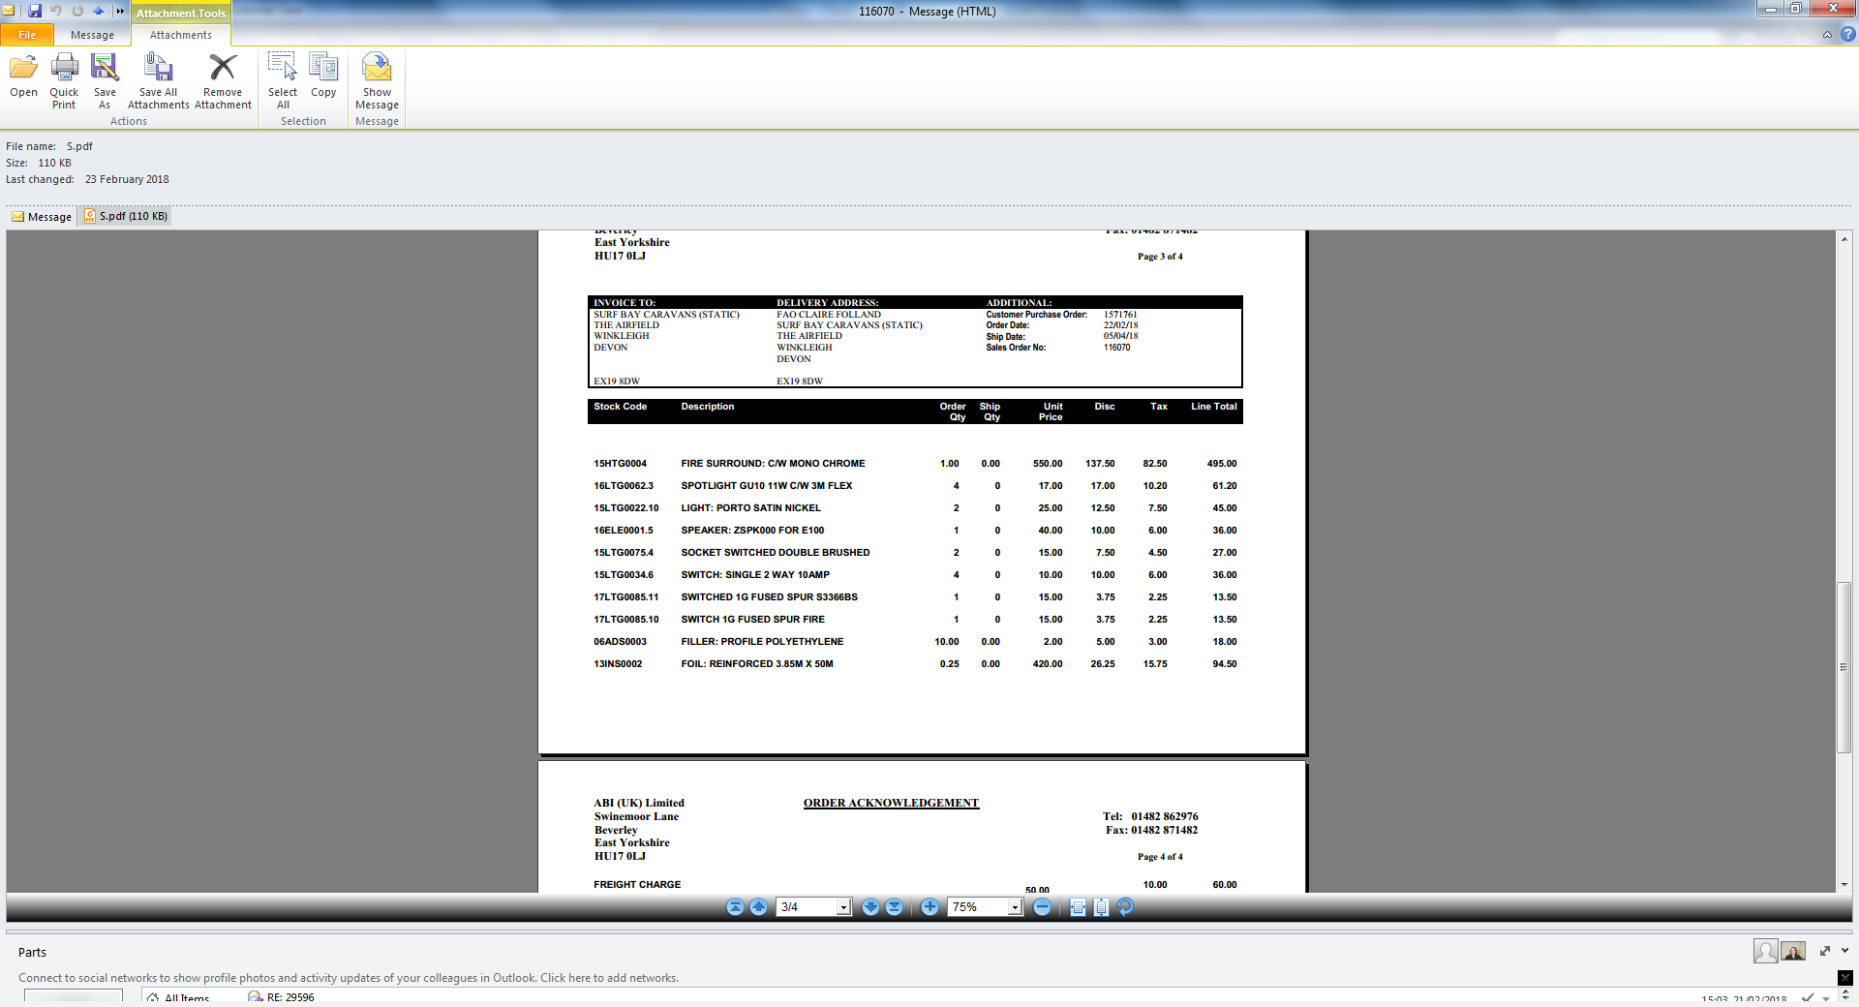Click description SOCKET SWITCHED DOUBLE BRUSHED
1859x1007 pixels.
click(776, 553)
